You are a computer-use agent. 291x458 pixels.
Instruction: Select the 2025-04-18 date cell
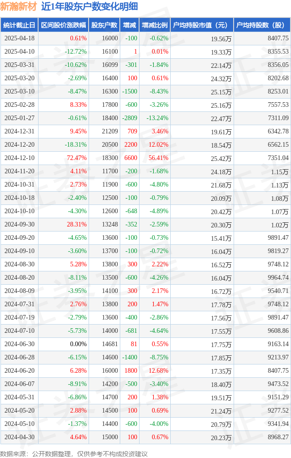19,38
